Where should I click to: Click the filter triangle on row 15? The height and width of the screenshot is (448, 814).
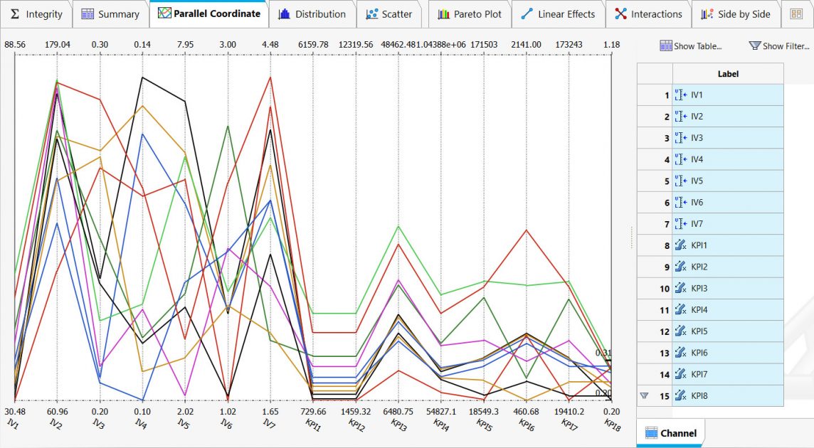pos(644,396)
